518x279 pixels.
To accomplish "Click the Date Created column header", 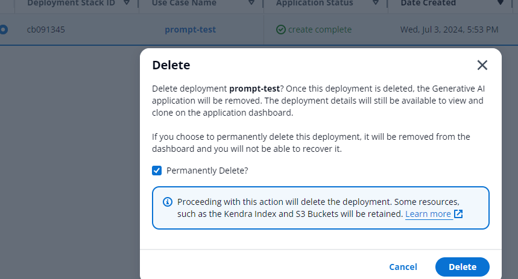I will pyautogui.click(x=428, y=3).
